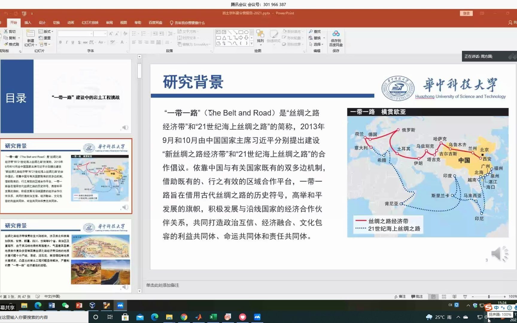
Task: Open the font size combo box
Action: click(100, 34)
